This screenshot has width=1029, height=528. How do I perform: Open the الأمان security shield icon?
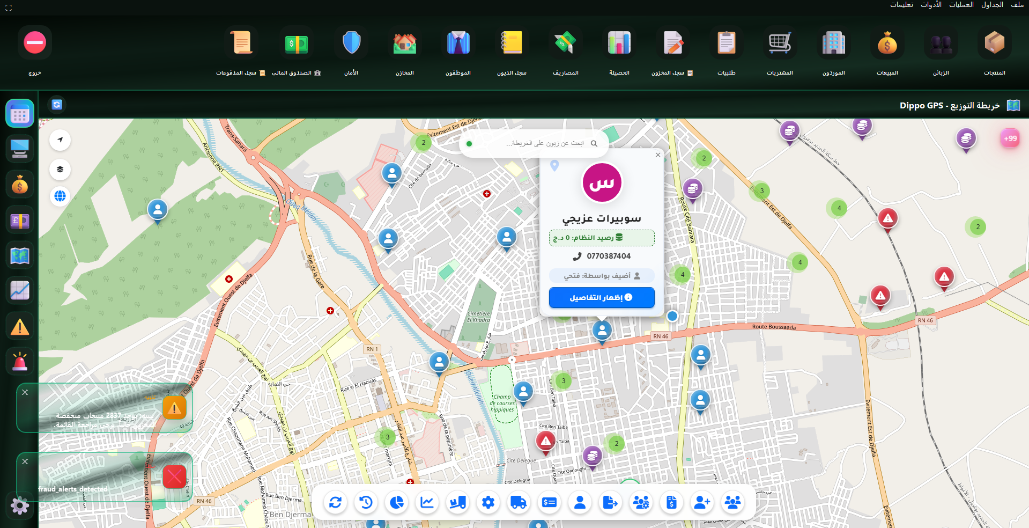[x=351, y=43]
